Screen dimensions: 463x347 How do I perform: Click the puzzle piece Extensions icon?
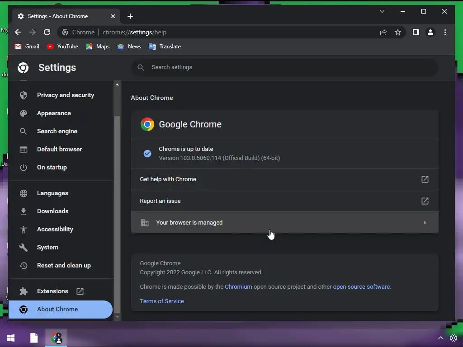[24, 291]
